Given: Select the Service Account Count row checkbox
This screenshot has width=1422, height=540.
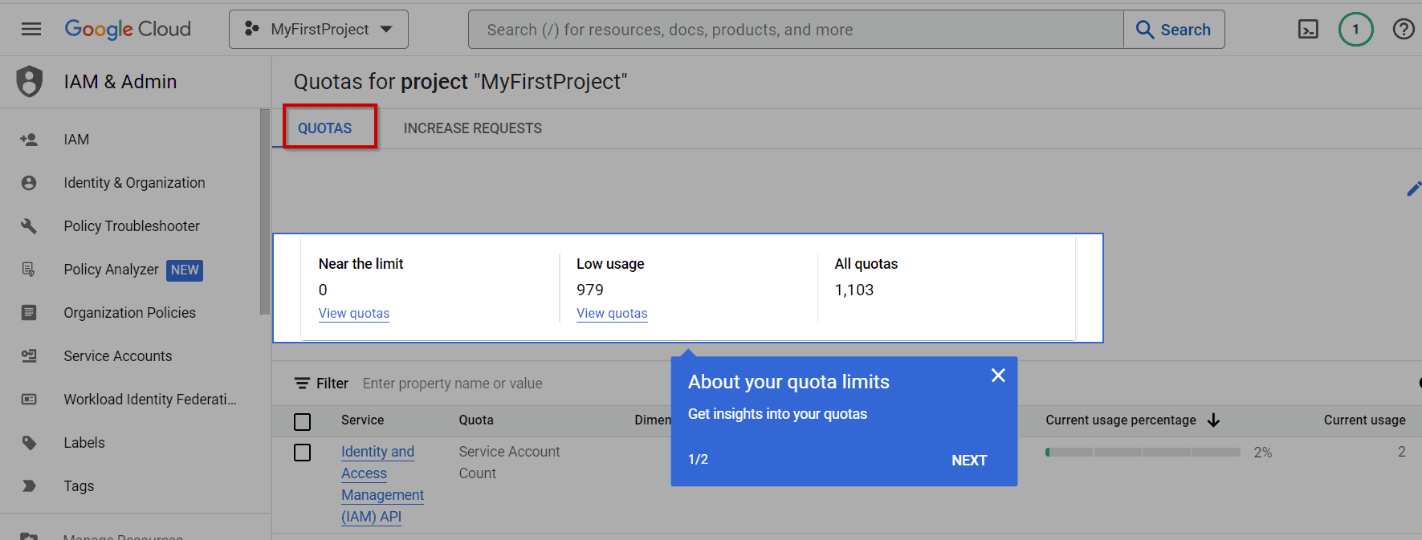Looking at the screenshot, I should [x=303, y=453].
